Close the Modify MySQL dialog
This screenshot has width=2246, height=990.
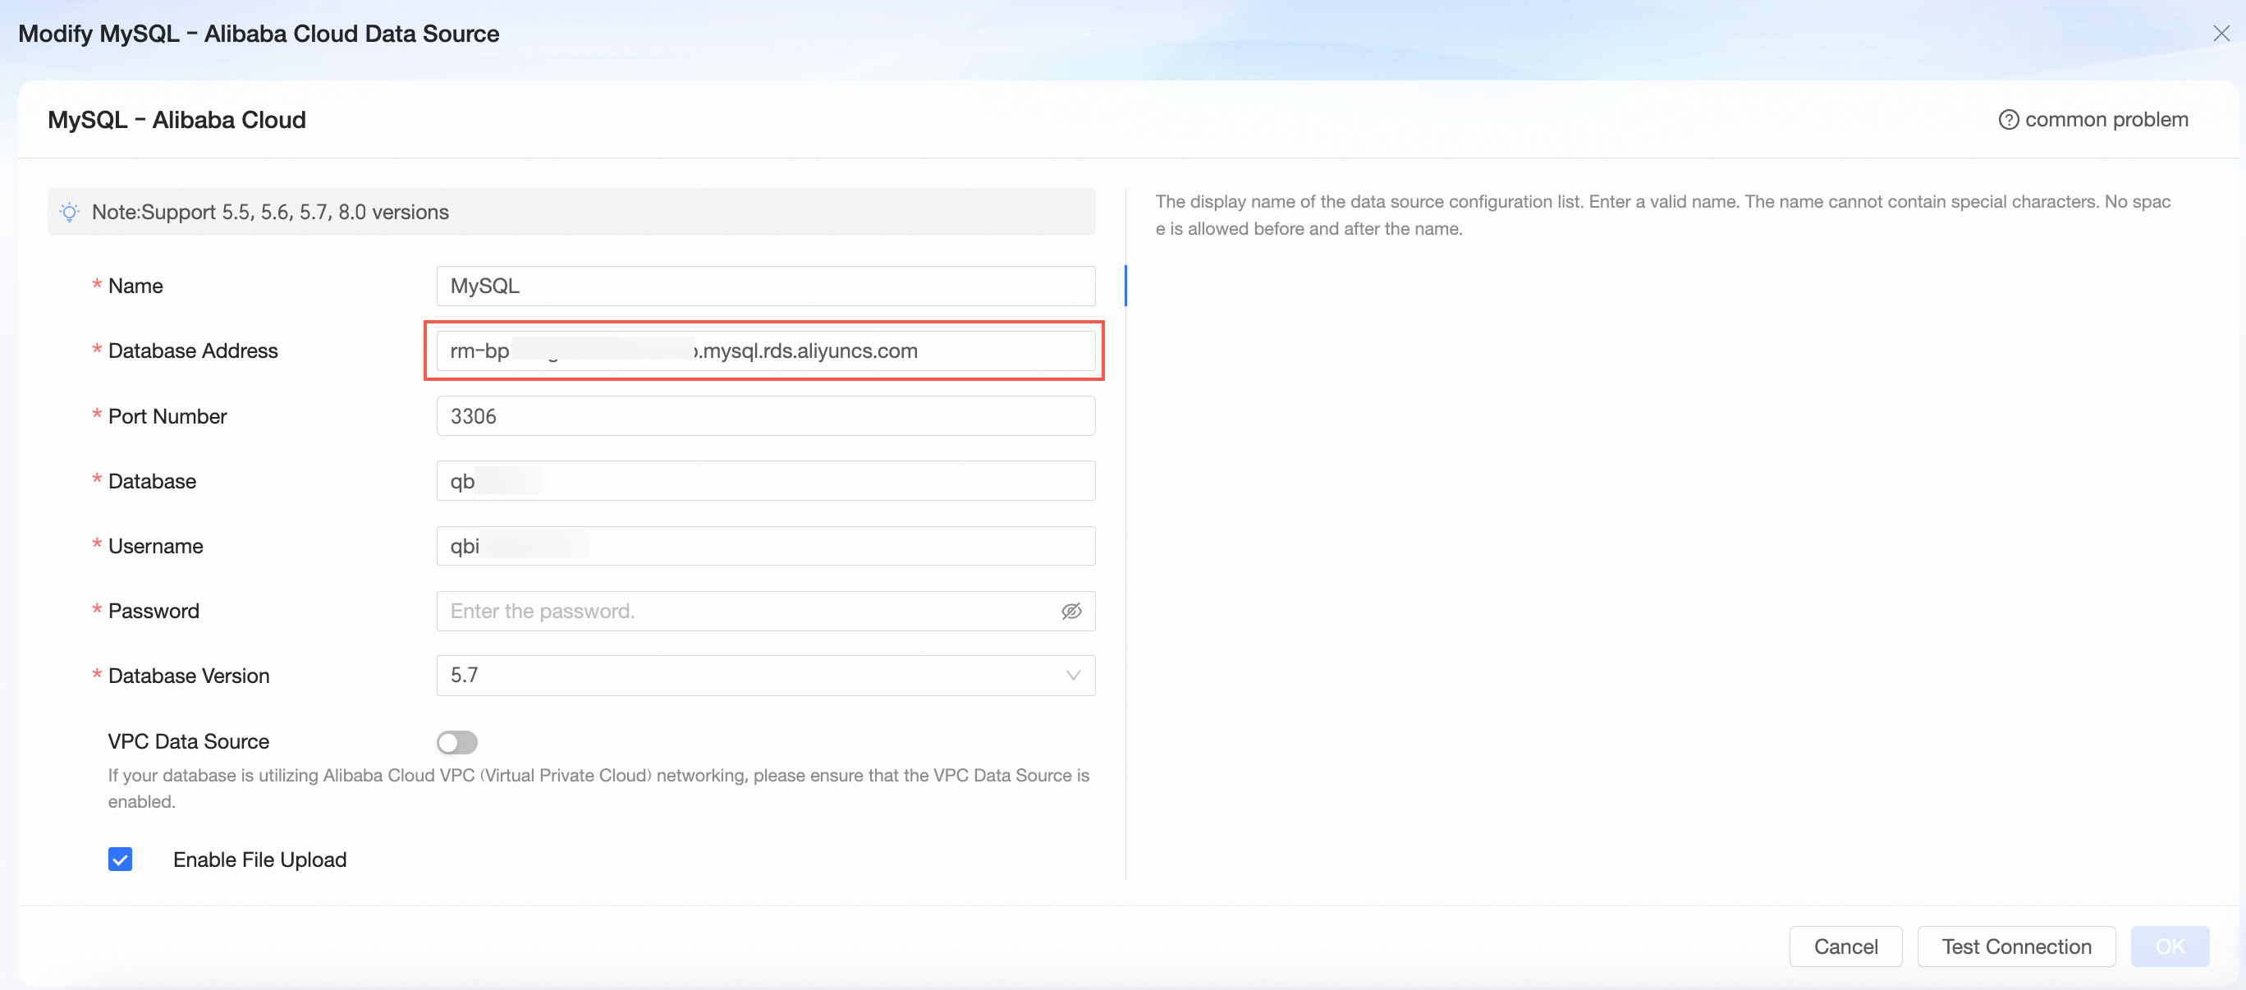click(x=2221, y=33)
